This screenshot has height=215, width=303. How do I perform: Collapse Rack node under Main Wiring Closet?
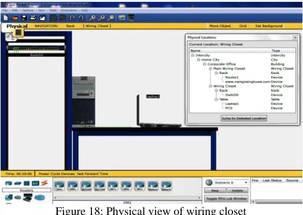[216, 73]
